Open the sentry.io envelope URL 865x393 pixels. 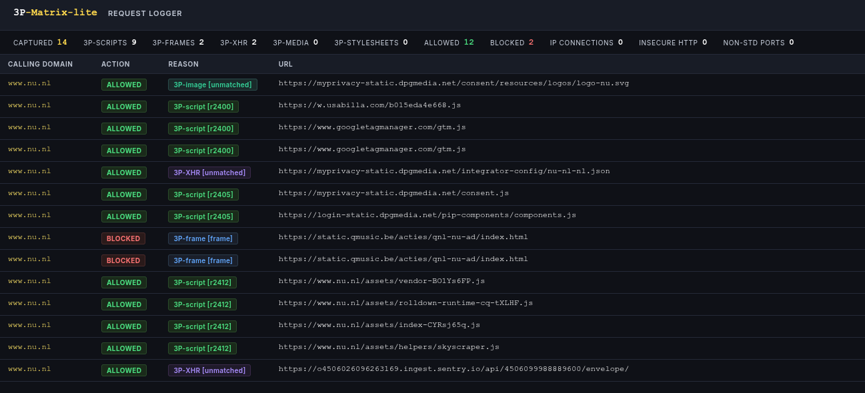(454, 369)
